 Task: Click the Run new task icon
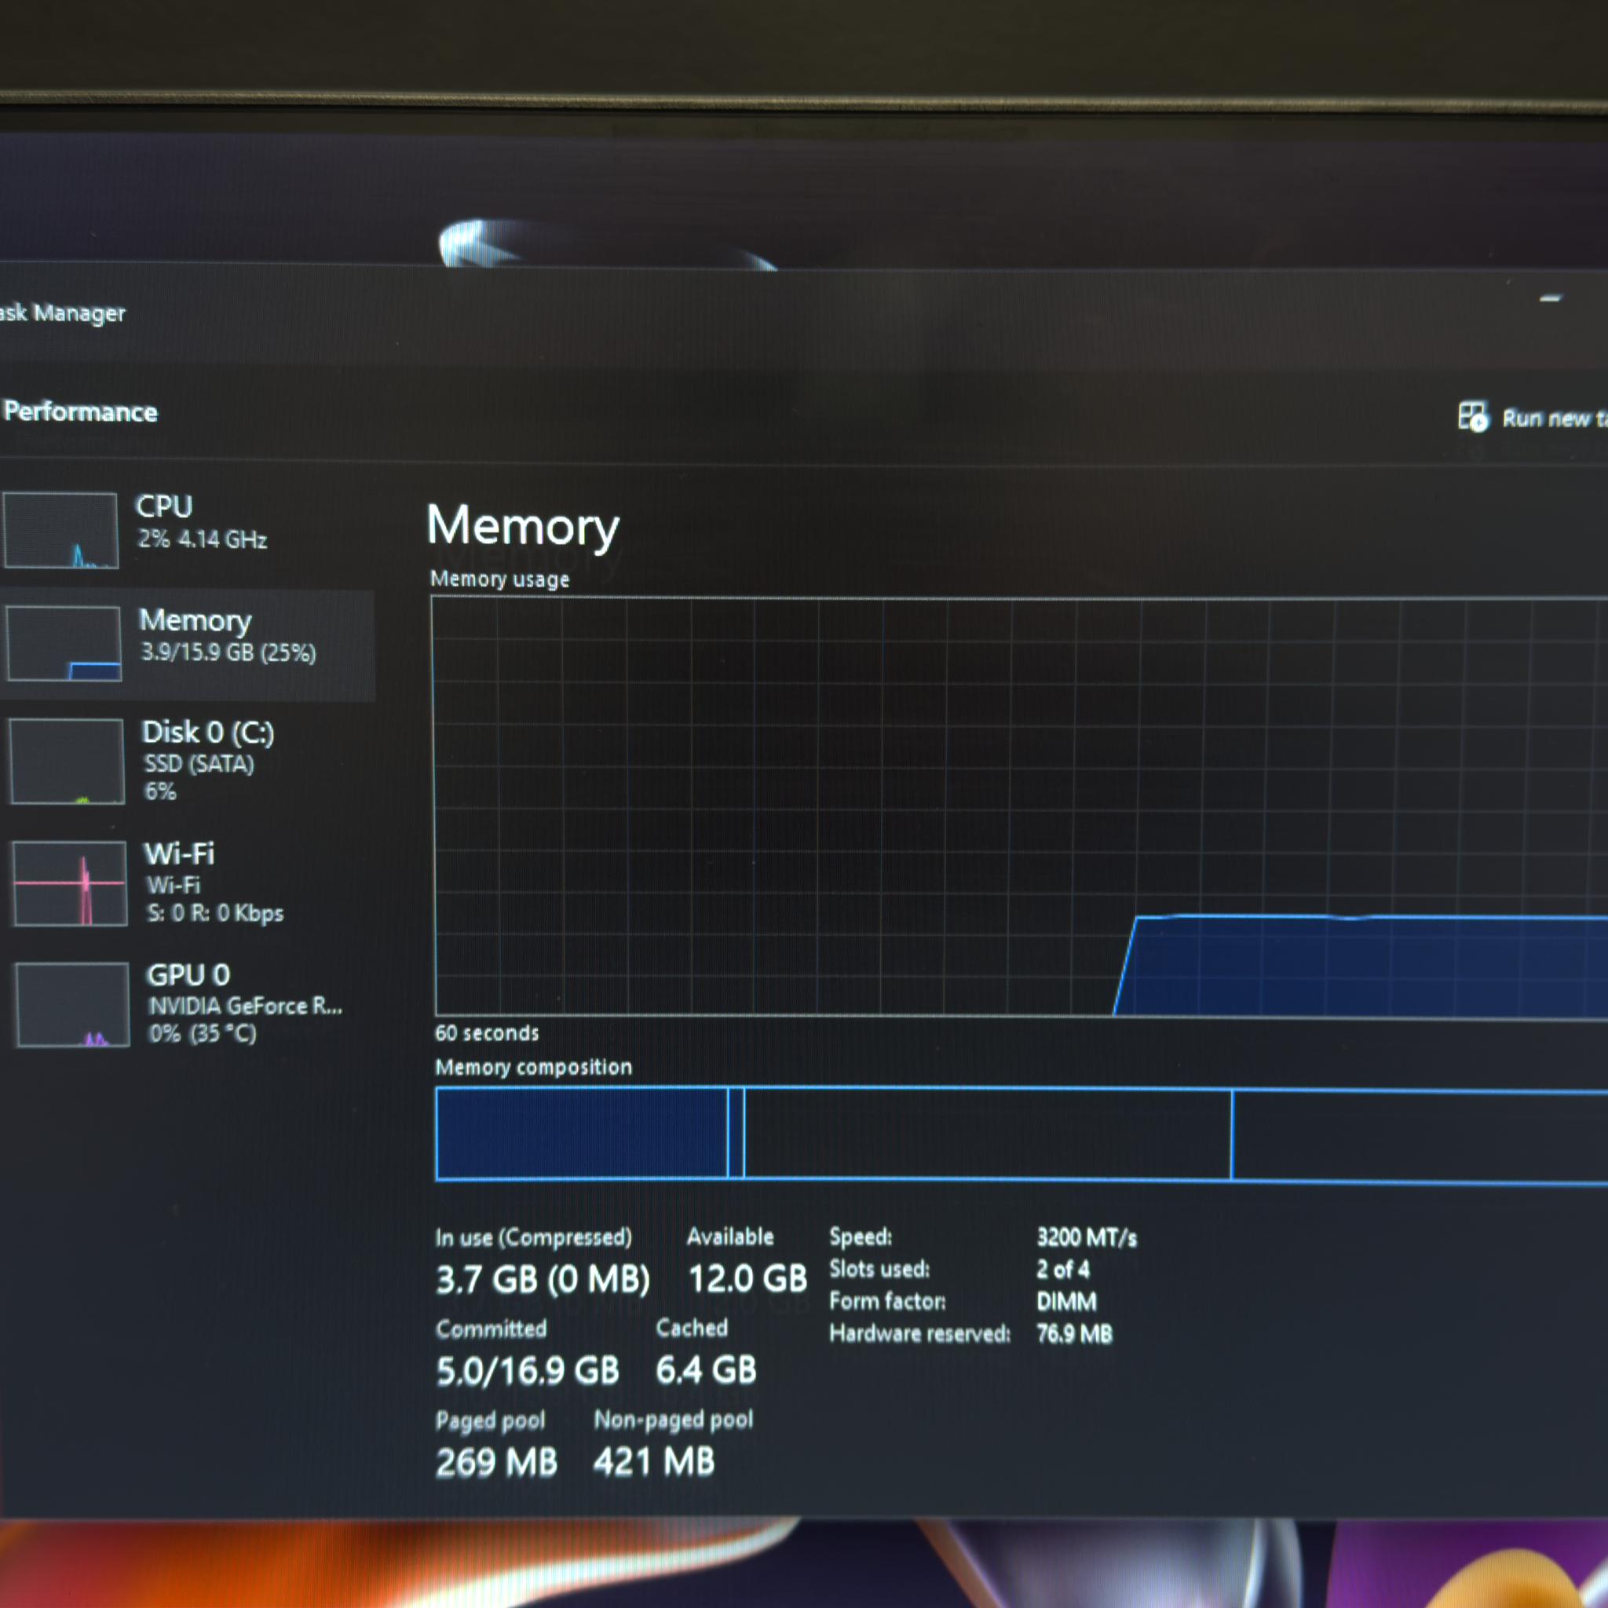pyautogui.click(x=1472, y=416)
